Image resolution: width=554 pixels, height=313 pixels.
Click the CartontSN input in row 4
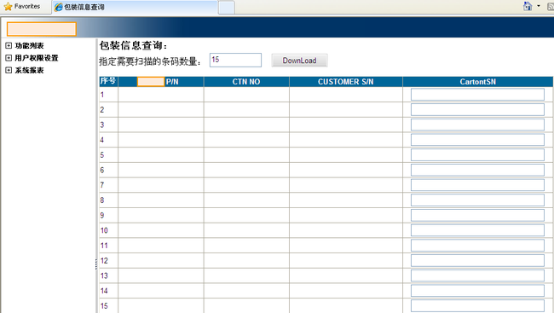click(477, 140)
